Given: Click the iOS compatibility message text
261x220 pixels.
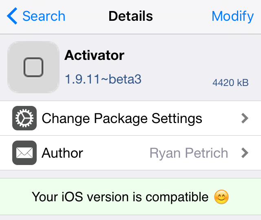Looking at the screenshot, I should (120, 197).
